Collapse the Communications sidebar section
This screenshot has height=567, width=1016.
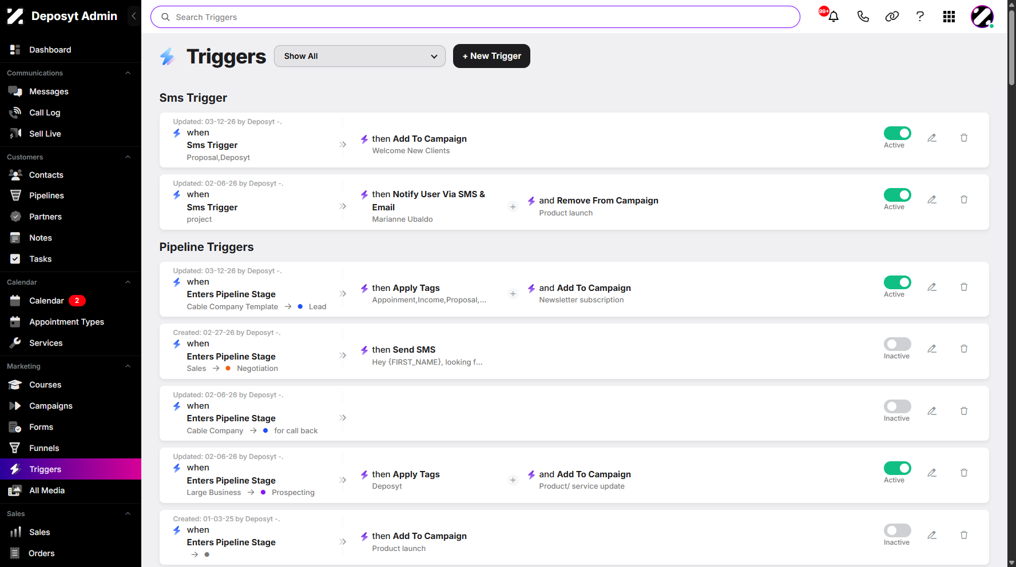click(x=128, y=73)
